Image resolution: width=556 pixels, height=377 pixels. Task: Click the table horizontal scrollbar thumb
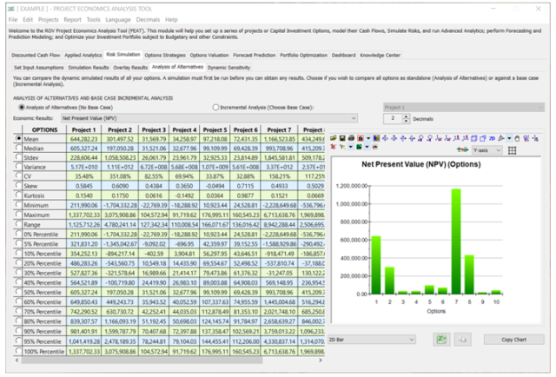[142, 360]
